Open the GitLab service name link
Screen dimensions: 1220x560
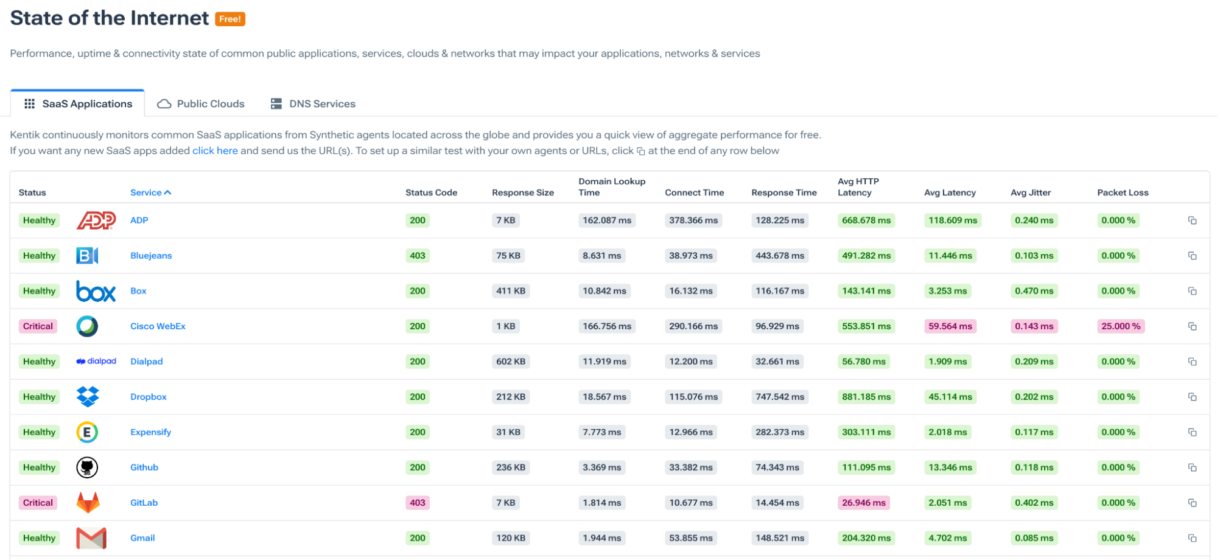coord(144,503)
